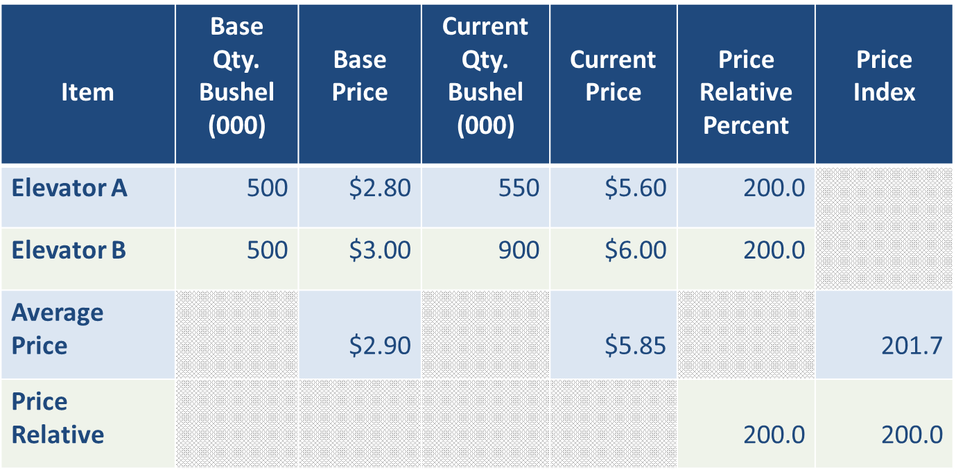Select the $2.90 average base price cell
Screen dimensions: 956x470
pos(380,345)
